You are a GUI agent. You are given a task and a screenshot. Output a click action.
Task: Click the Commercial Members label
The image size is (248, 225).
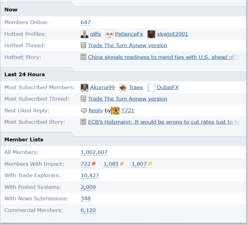[x=34, y=210]
